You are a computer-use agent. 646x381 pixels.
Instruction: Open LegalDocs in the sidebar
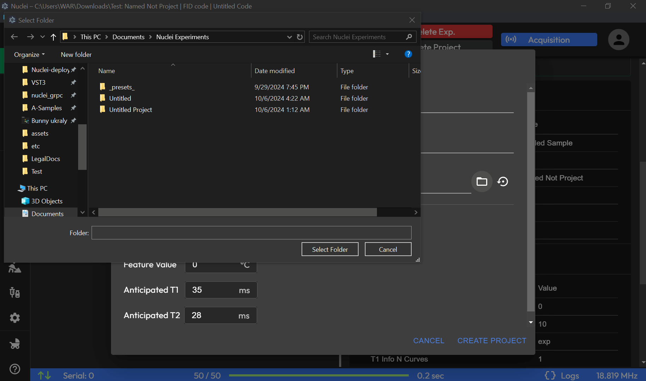tap(46, 159)
